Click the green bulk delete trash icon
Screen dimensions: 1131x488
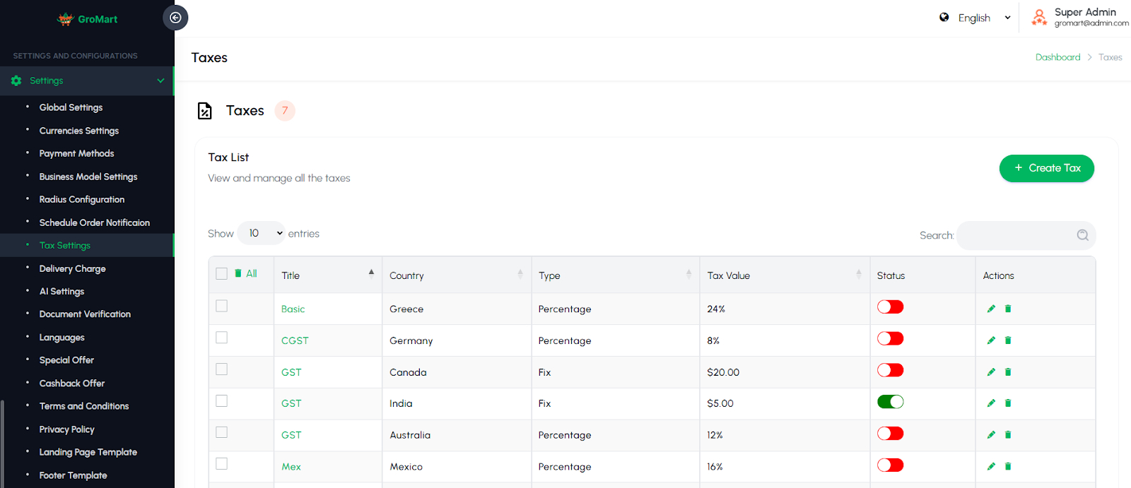[x=238, y=273]
